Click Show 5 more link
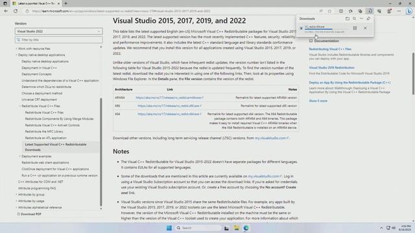The width and height of the screenshot is (415, 233). [318, 101]
